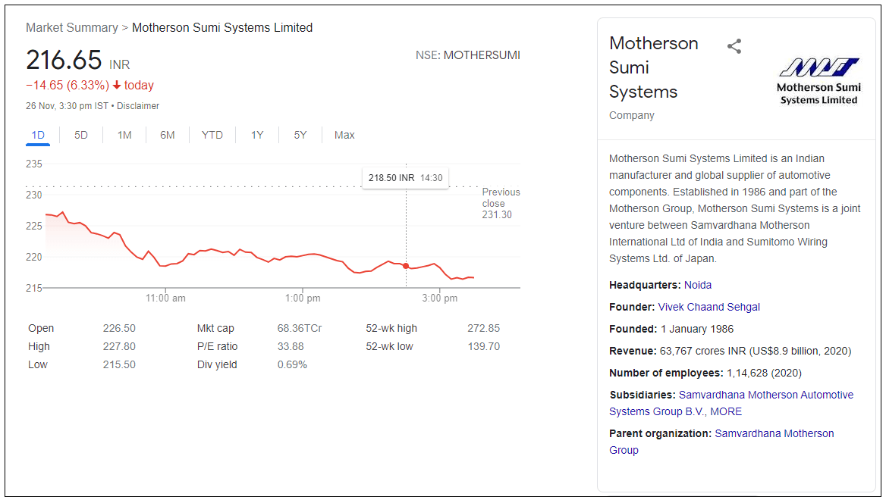Open Samvardhana Motherson Group parent organization link
This screenshot has width=886, height=500.
pos(721,442)
